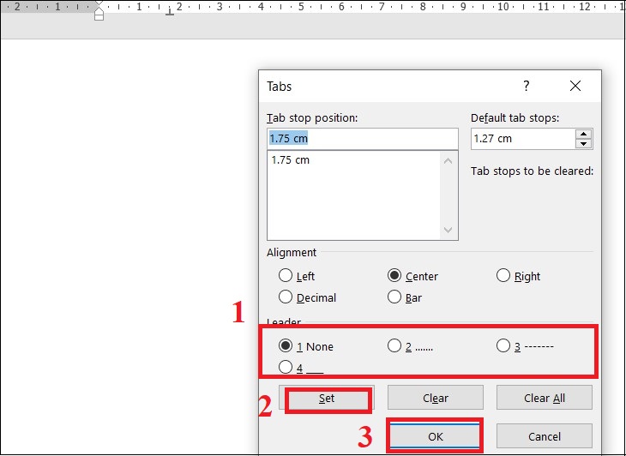Click the Help question mark in Tabs dialog
Viewport: 626px width, 456px height.
tap(527, 86)
